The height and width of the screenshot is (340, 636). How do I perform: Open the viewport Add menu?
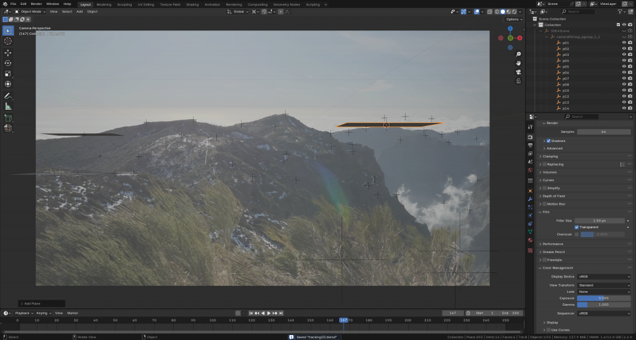(79, 12)
